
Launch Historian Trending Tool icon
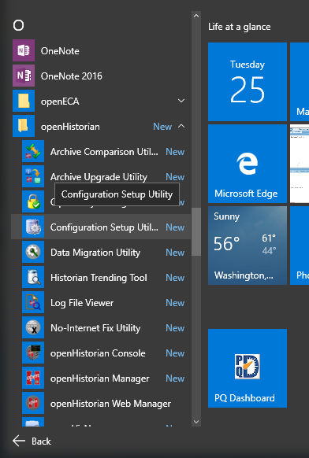(33, 277)
